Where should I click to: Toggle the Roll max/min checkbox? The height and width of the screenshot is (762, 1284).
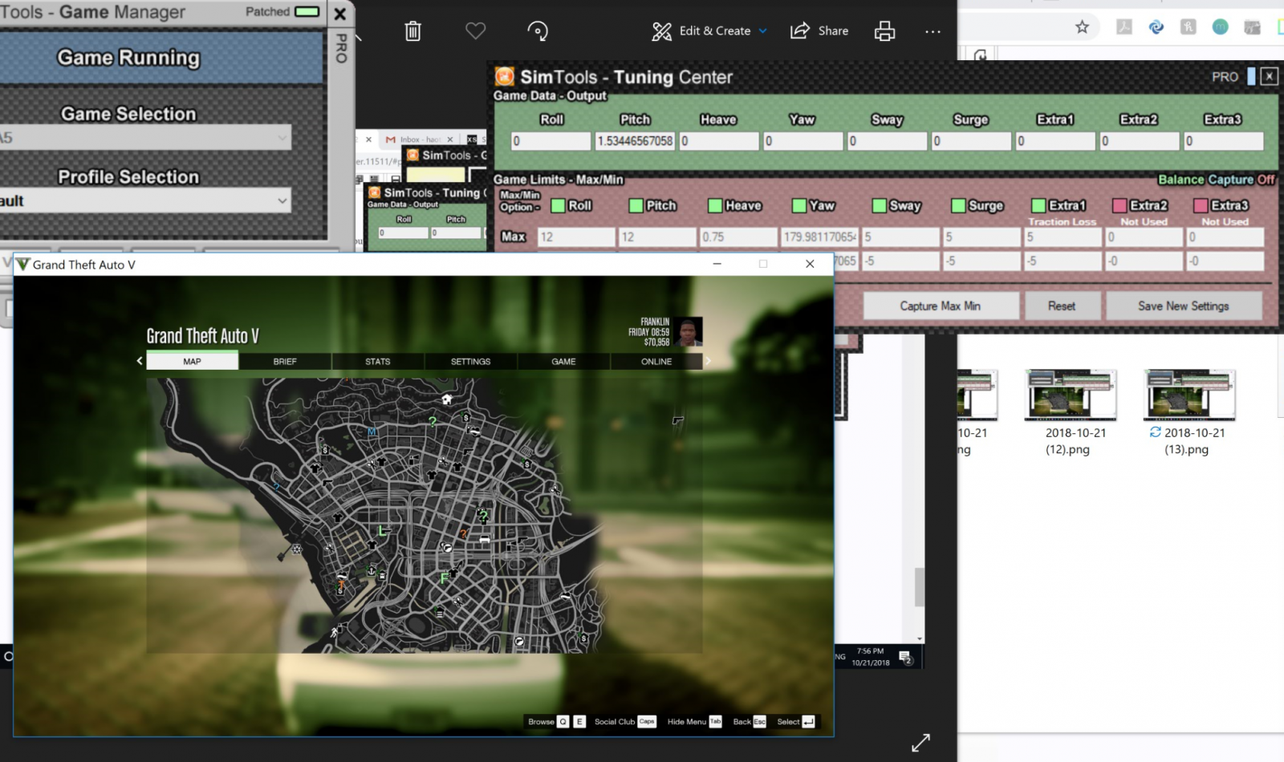click(x=558, y=205)
